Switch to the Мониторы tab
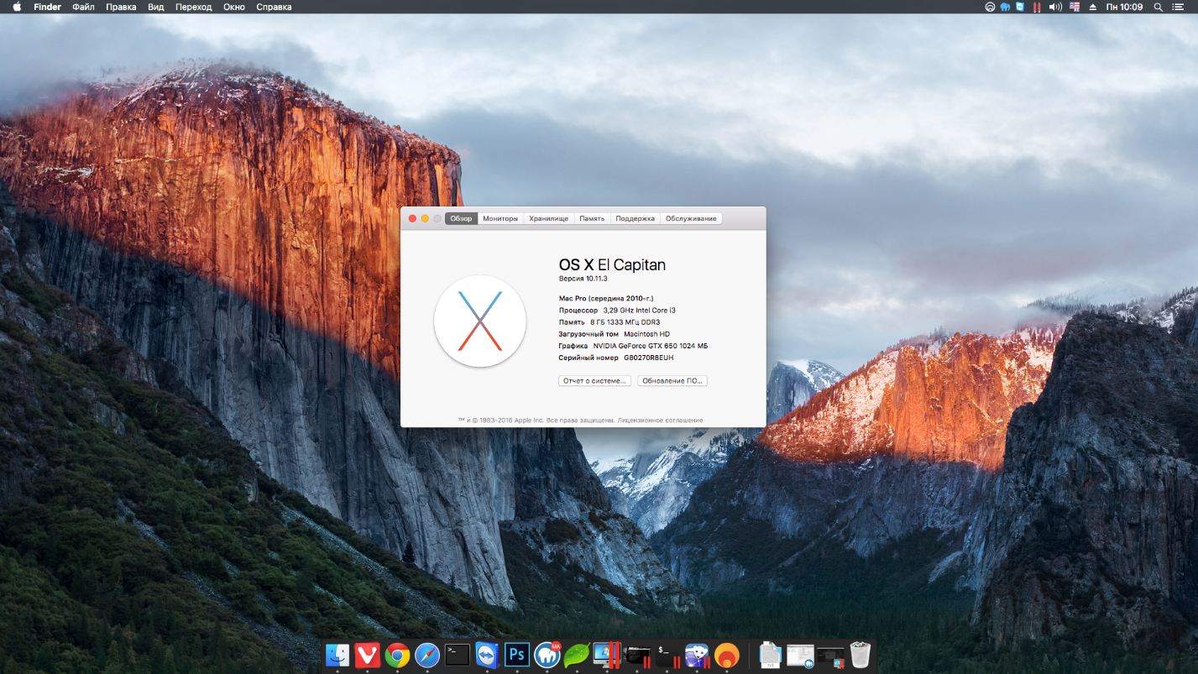1198x674 pixels. click(x=500, y=218)
